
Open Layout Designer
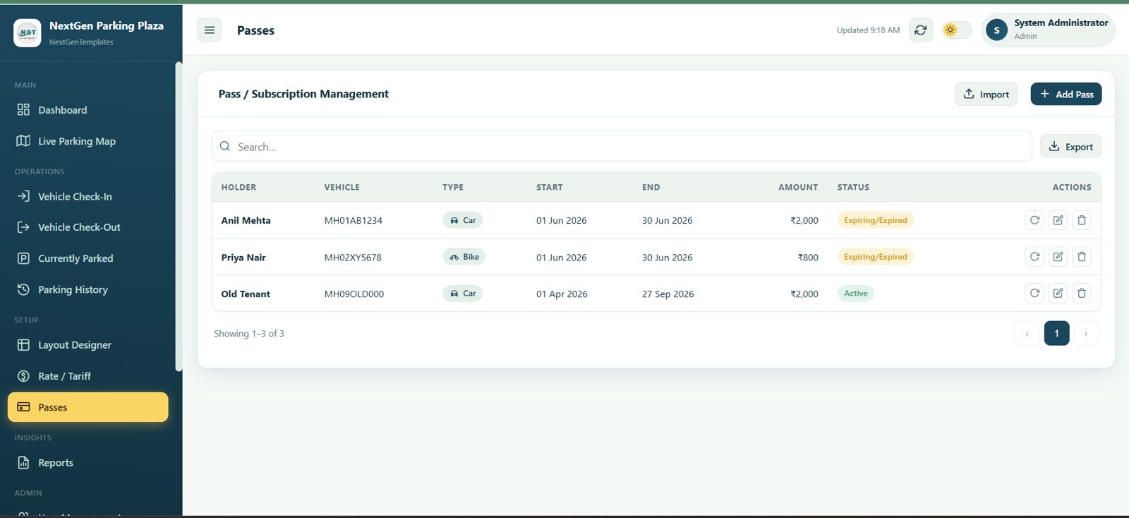coord(88,345)
